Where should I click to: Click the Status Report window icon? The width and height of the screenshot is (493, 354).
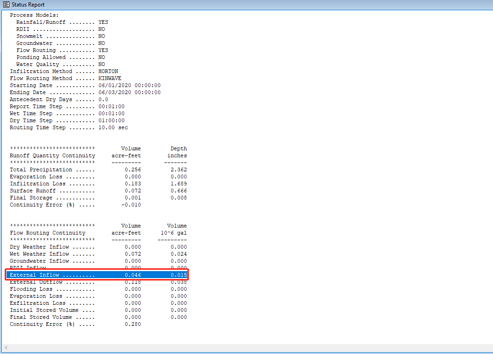pyautogui.click(x=5, y=5)
